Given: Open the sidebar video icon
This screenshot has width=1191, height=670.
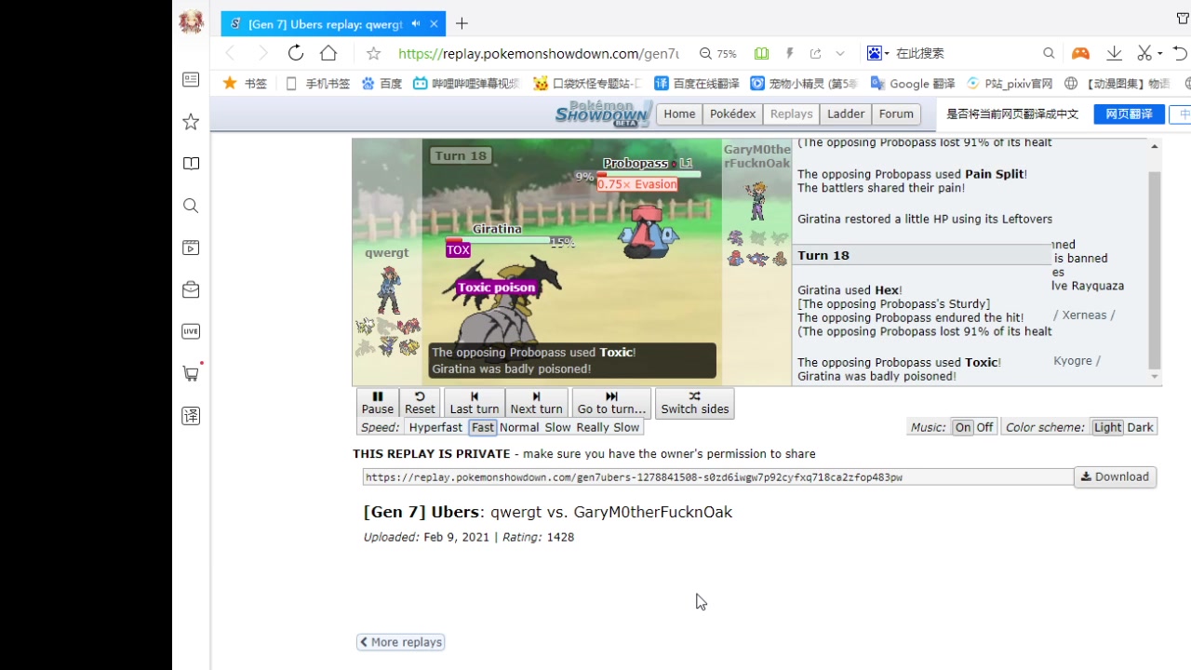Looking at the screenshot, I should 191,248.
